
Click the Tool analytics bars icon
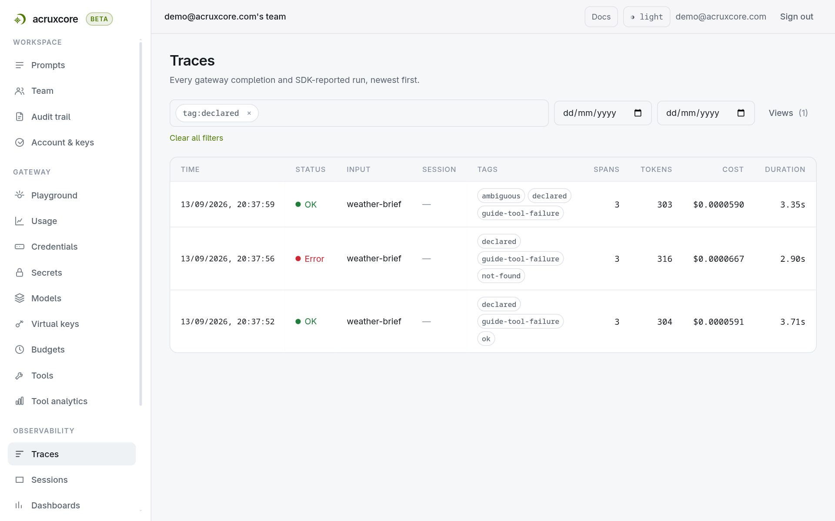click(20, 401)
